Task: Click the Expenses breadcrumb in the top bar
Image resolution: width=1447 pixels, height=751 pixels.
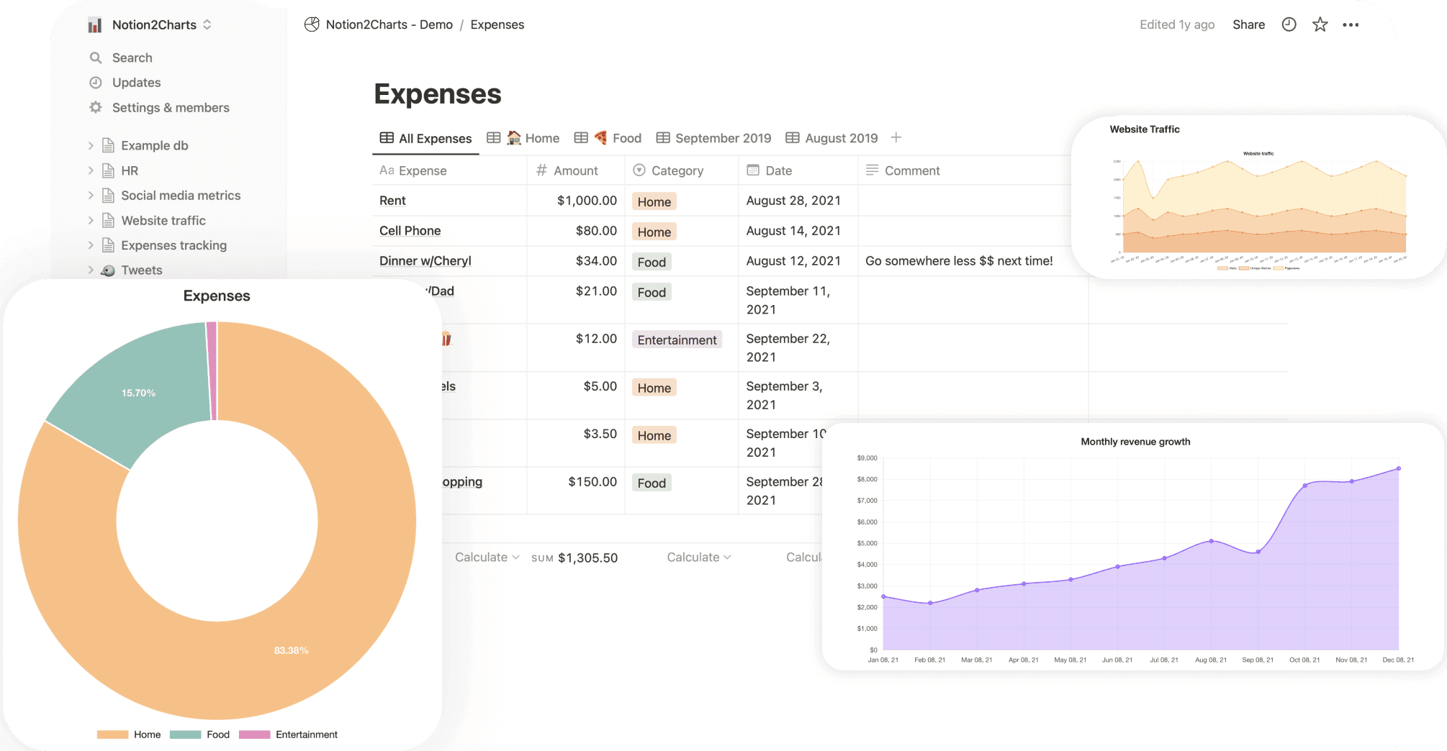Action: click(x=497, y=24)
